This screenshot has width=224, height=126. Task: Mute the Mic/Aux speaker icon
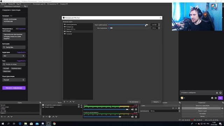coord(133,110)
